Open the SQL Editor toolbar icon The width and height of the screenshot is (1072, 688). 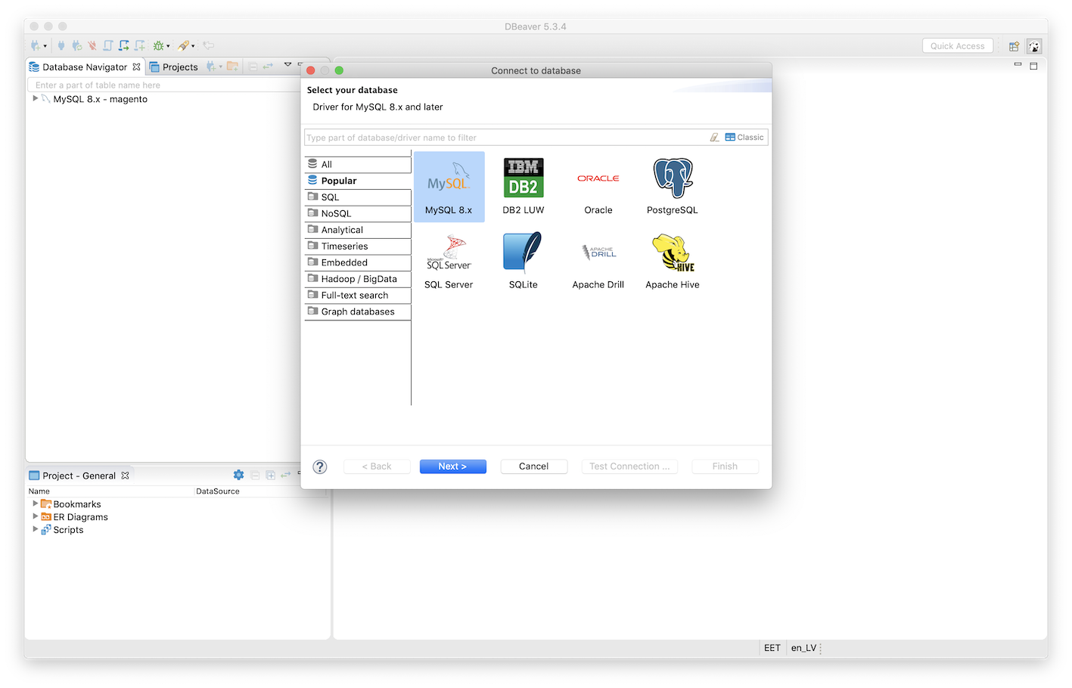pos(107,45)
